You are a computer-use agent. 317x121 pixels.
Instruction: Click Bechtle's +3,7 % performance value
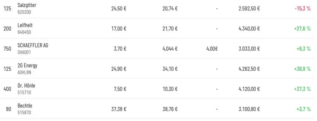pyautogui.click(x=303, y=109)
